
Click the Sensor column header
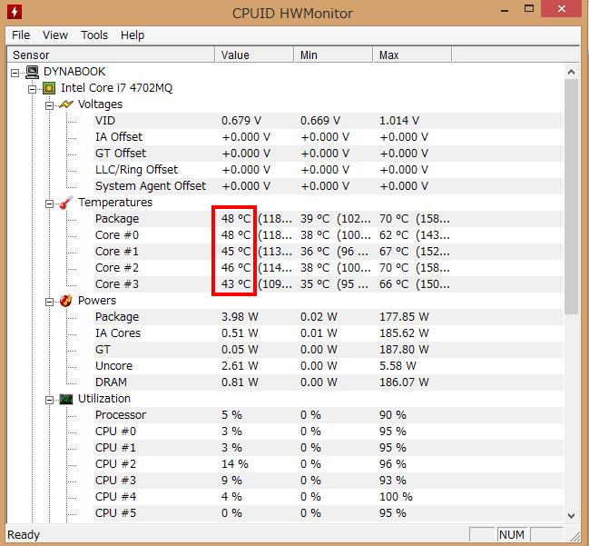[x=111, y=55]
